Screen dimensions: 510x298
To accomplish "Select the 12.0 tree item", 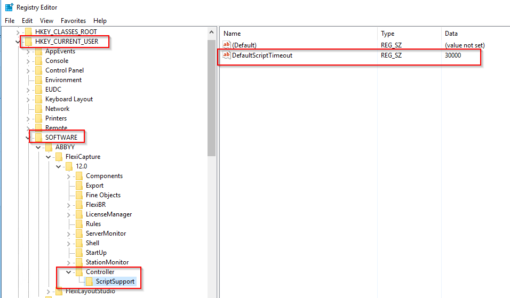I will click(81, 166).
